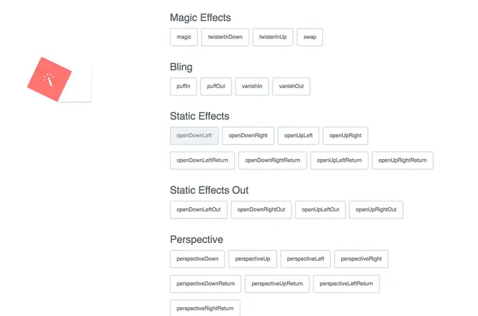The image size is (478, 316).
Task: Click the vanishOut button
Action: (291, 87)
